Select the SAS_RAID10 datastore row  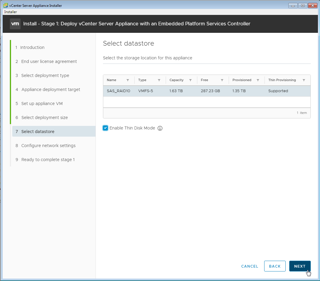point(207,91)
